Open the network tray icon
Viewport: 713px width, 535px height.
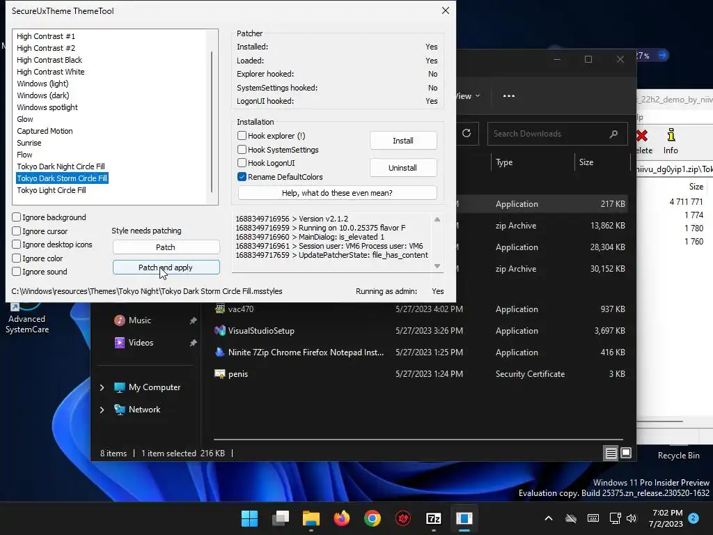click(x=615, y=518)
